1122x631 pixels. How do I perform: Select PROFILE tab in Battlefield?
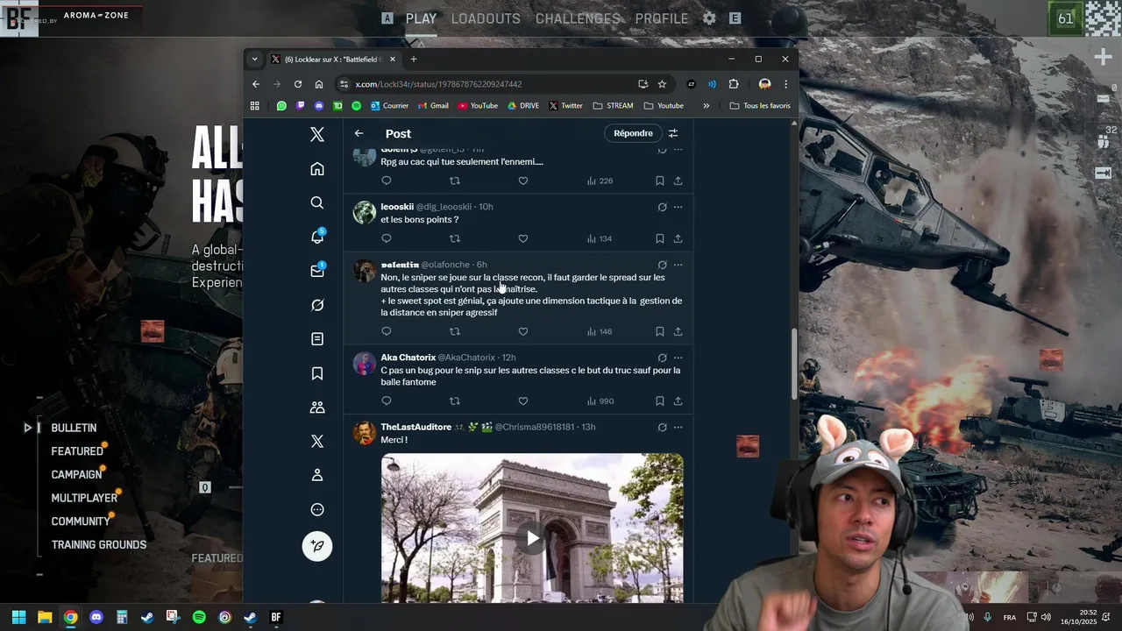(x=662, y=18)
